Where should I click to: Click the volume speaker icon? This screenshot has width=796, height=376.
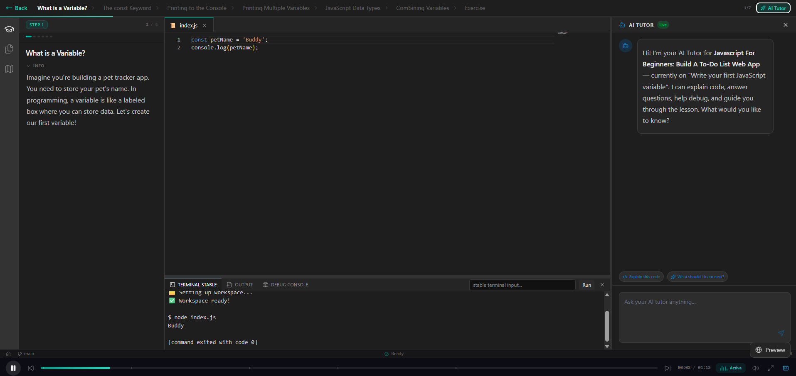click(756, 368)
